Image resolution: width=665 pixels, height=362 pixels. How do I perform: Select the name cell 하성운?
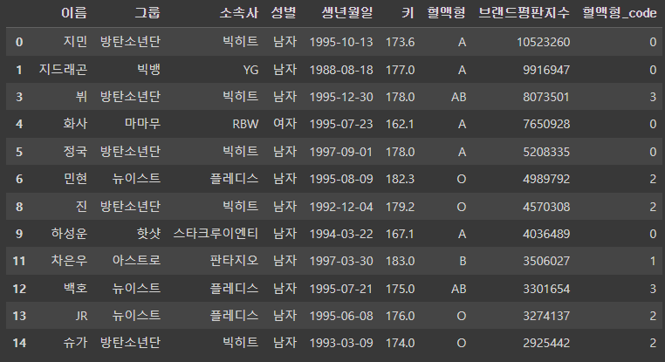tap(69, 233)
